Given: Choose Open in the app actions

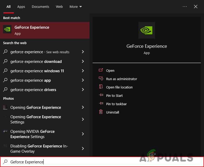Looking at the screenshot, I should [110, 70].
